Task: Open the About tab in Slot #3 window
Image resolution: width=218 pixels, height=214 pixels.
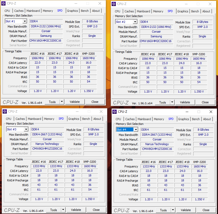Action: (97, 119)
